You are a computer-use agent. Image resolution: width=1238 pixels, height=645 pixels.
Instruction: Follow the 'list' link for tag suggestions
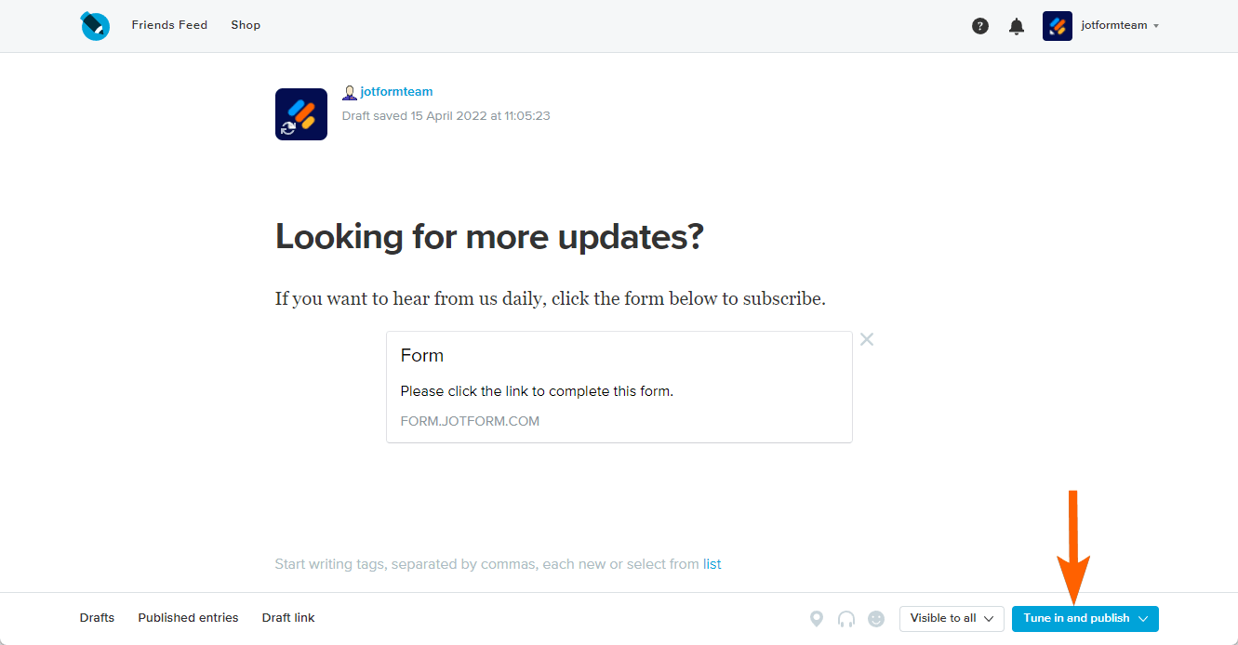tap(712, 563)
